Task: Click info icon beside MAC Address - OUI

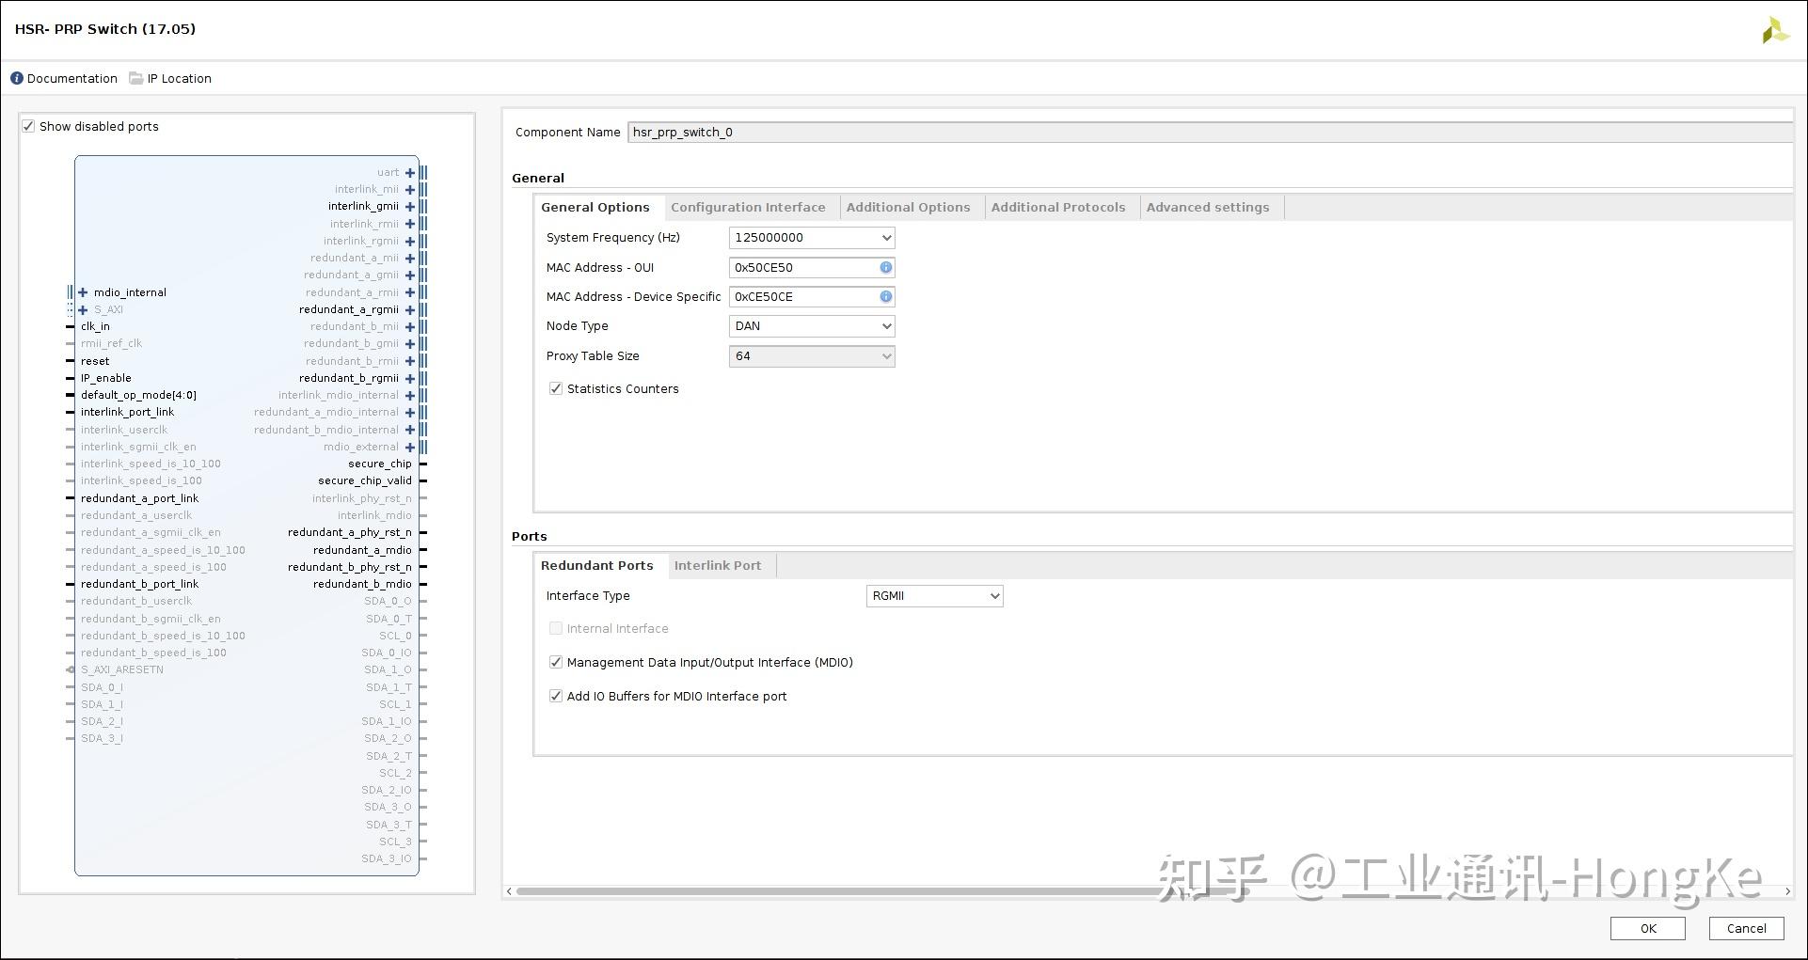Action: point(884,268)
